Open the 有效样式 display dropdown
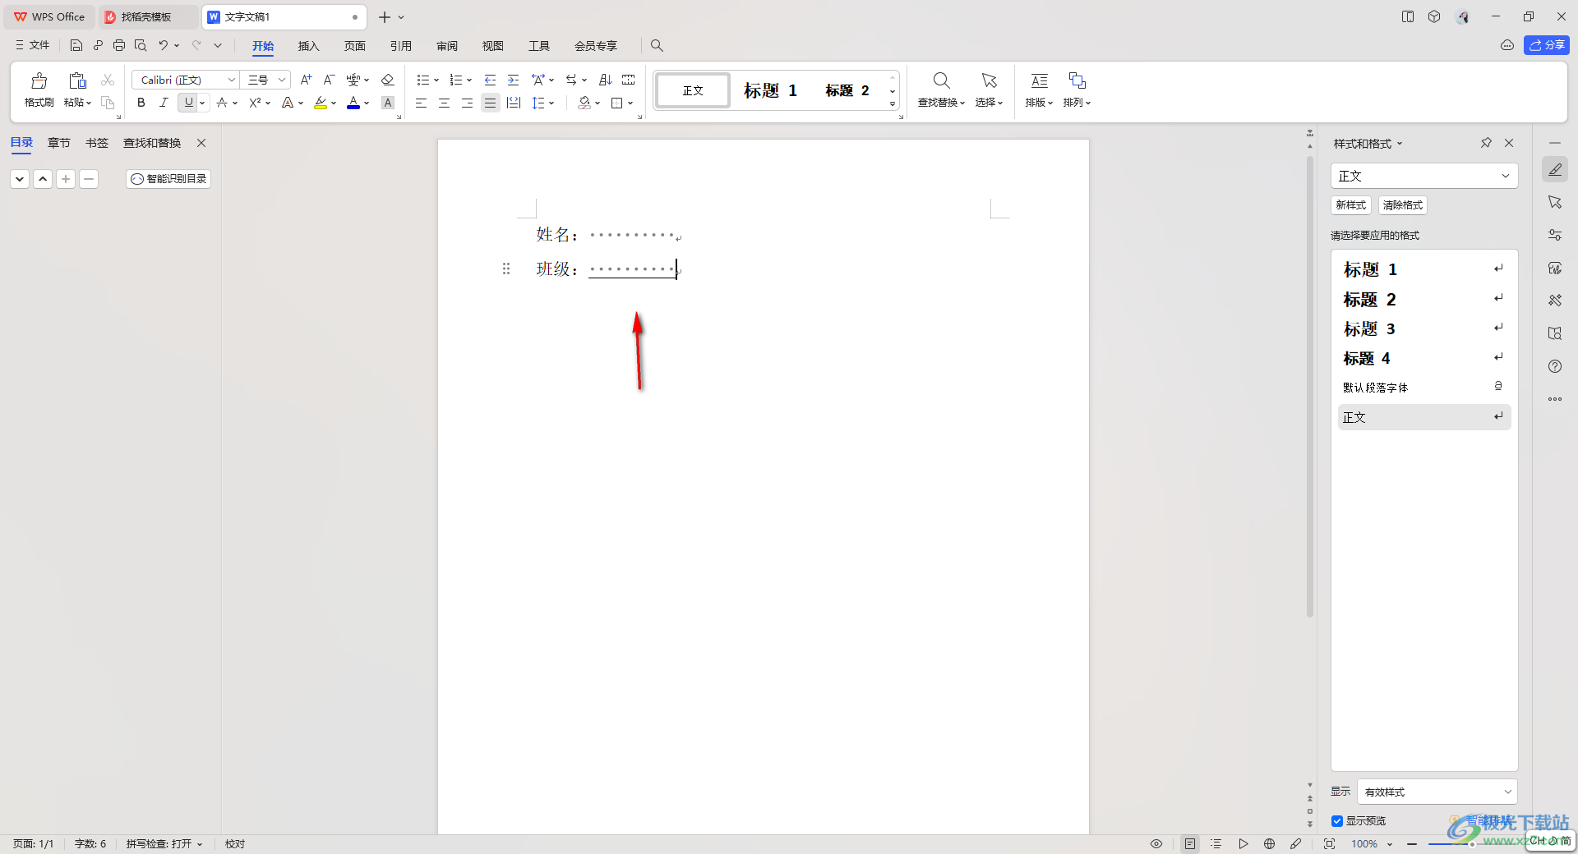1578x854 pixels. 1437,792
